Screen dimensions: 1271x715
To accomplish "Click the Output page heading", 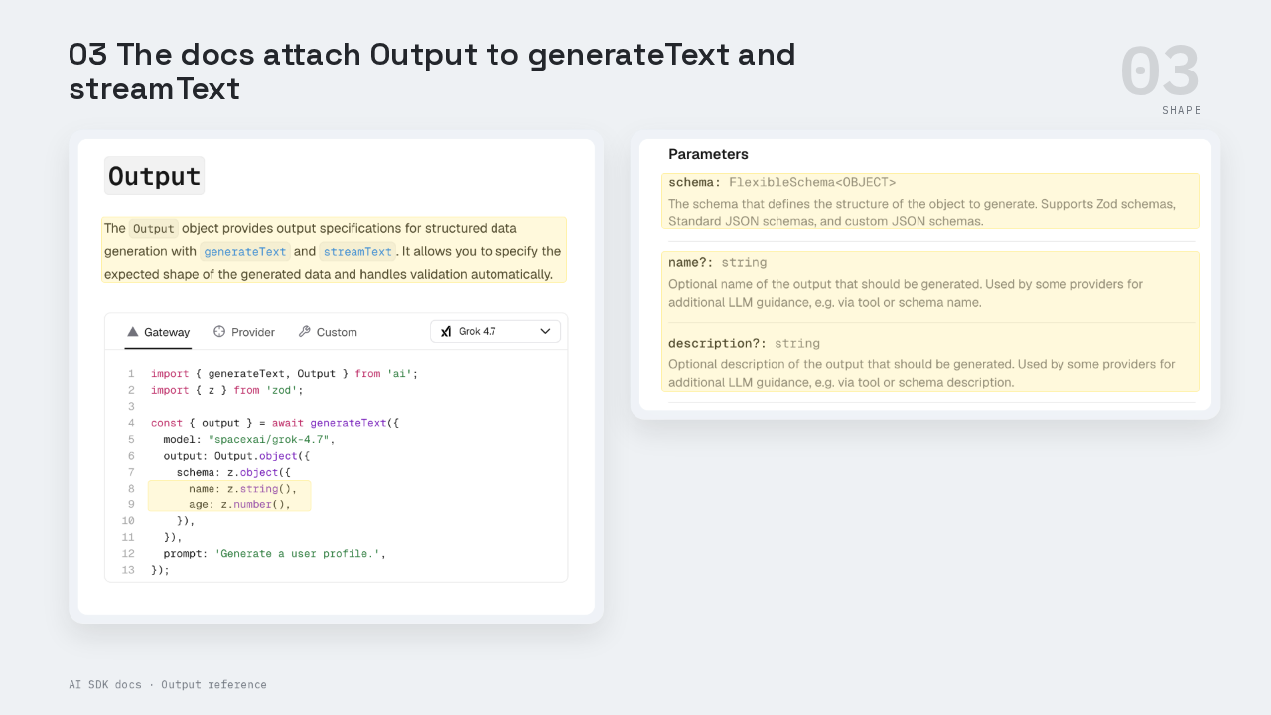I will pos(154,176).
